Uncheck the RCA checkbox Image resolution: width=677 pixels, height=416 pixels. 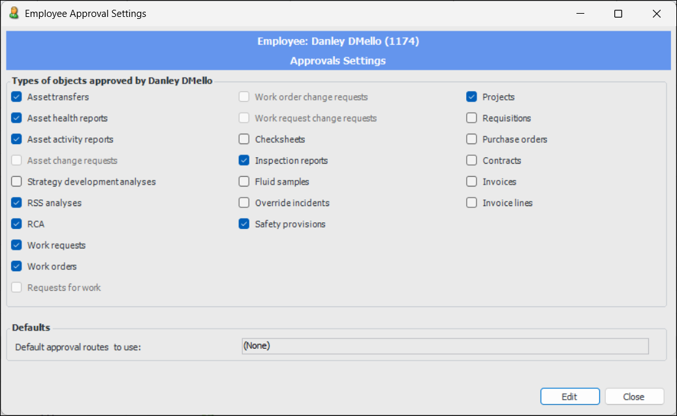click(x=17, y=224)
